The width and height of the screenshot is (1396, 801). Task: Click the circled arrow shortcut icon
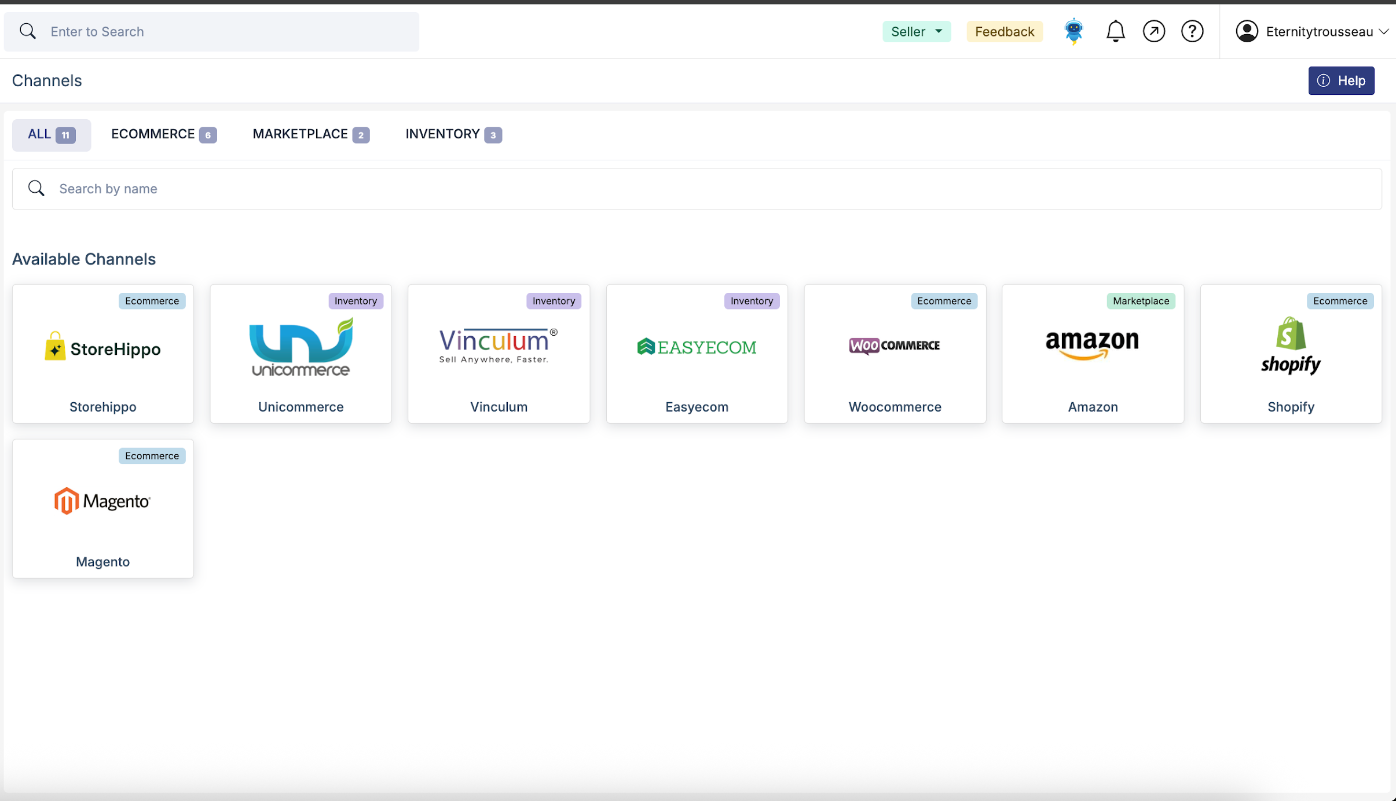tap(1153, 31)
